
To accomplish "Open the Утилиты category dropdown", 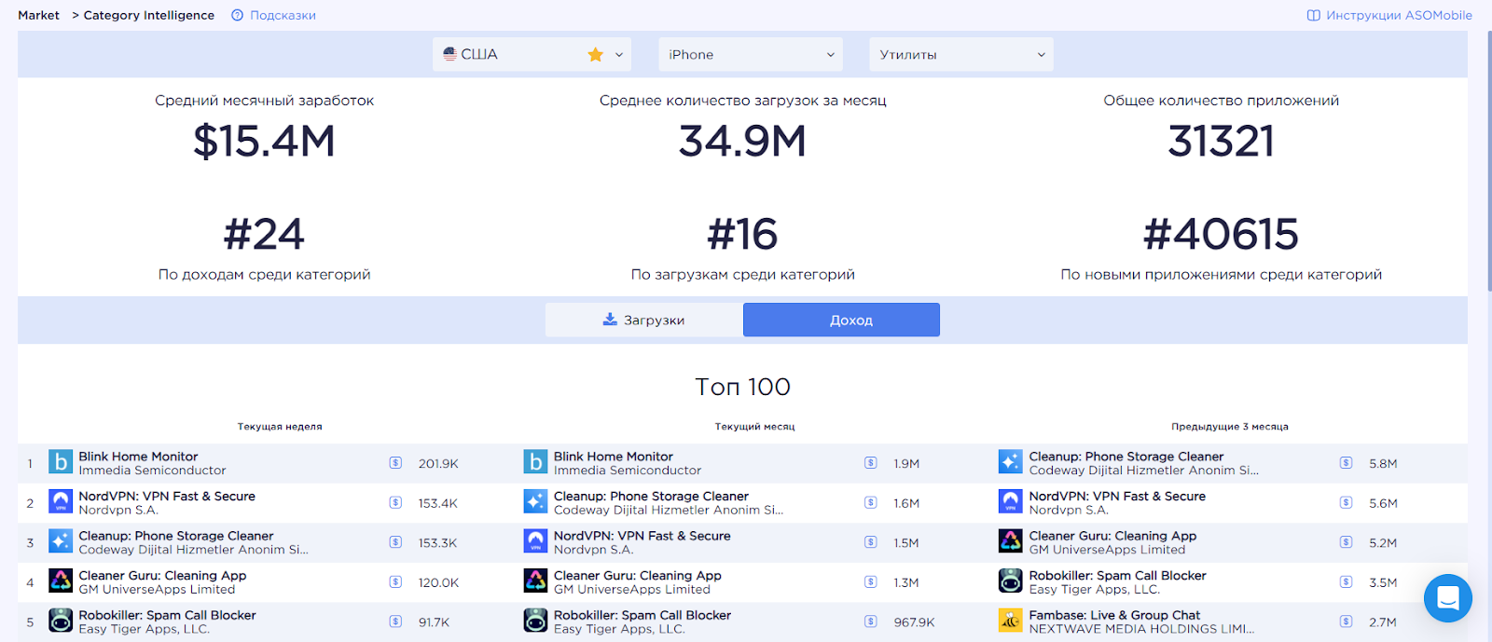I will pyautogui.click(x=961, y=54).
